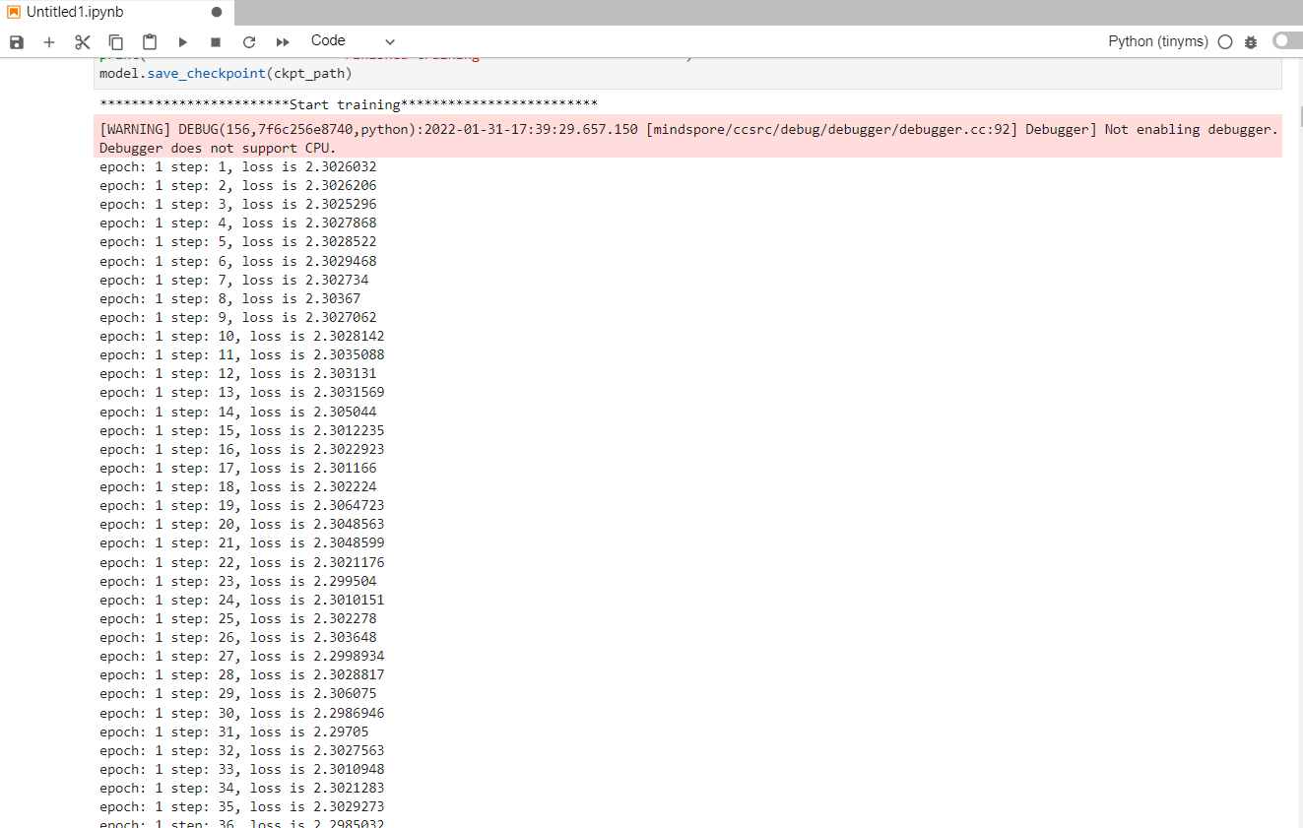This screenshot has height=828, width=1303.
Task: Click output line step 34 loss 2.3021283
Action: coord(241,788)
